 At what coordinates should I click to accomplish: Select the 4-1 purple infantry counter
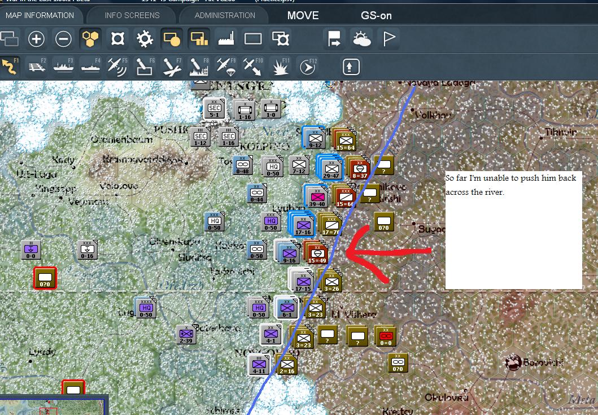[271, 334]
